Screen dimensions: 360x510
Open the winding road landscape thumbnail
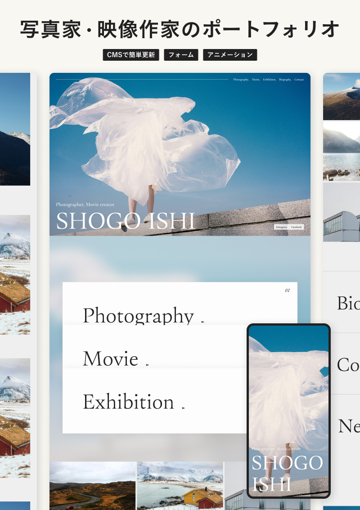pyautogui.click(x=92, y=486)
